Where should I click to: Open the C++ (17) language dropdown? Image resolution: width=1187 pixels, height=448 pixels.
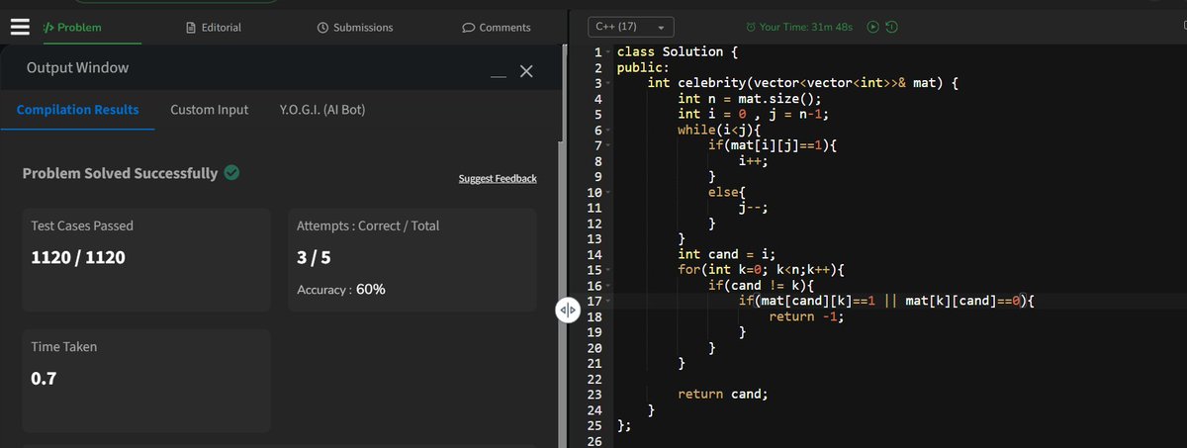coord(631,27)
